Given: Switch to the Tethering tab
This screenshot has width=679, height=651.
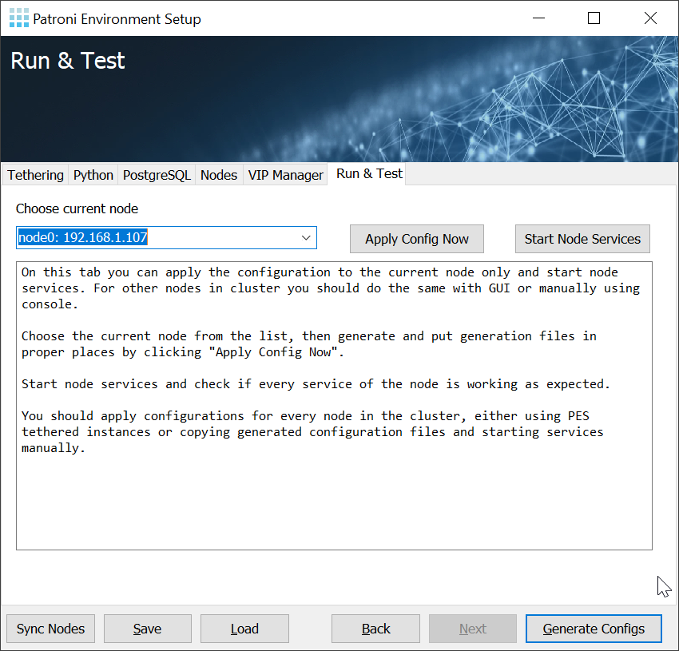Looking at the screenshot, I should [x=36, y=175].
